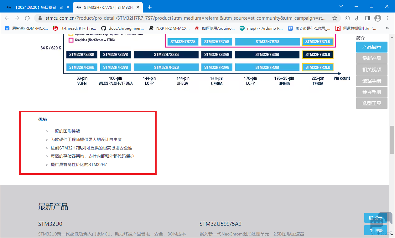Click the STM32H7R3L8 part box
395x238 pixels.
(x=318, y=67)
